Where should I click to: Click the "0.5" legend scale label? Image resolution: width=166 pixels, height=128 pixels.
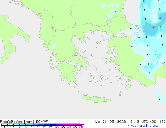click(9, 127)
